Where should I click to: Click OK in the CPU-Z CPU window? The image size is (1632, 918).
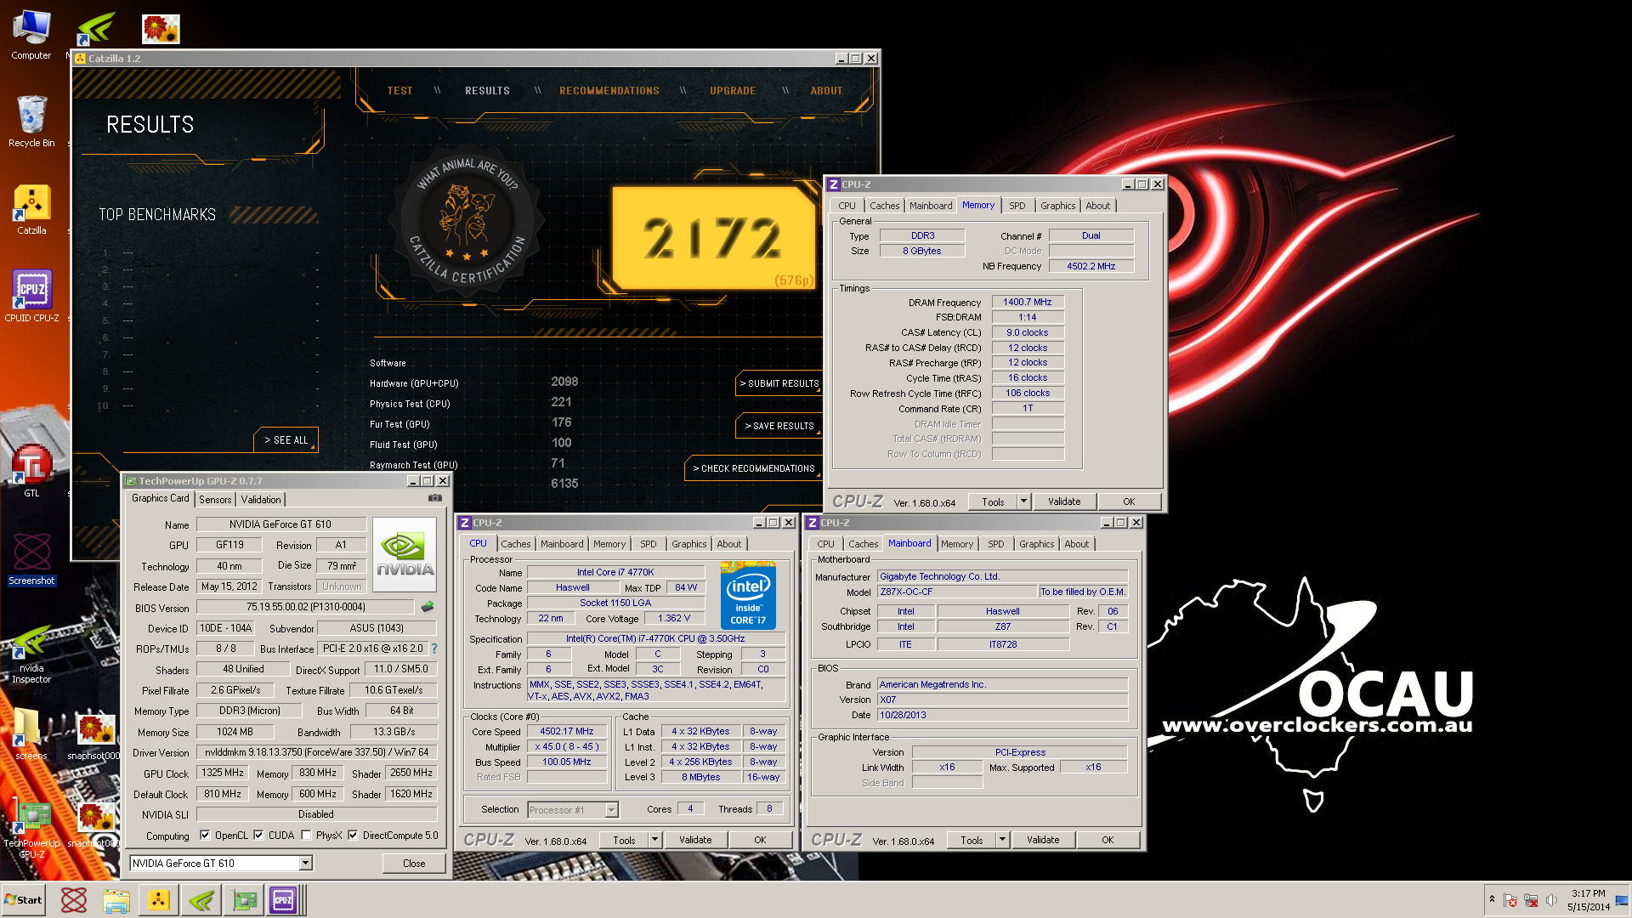(x=760, y=840)
